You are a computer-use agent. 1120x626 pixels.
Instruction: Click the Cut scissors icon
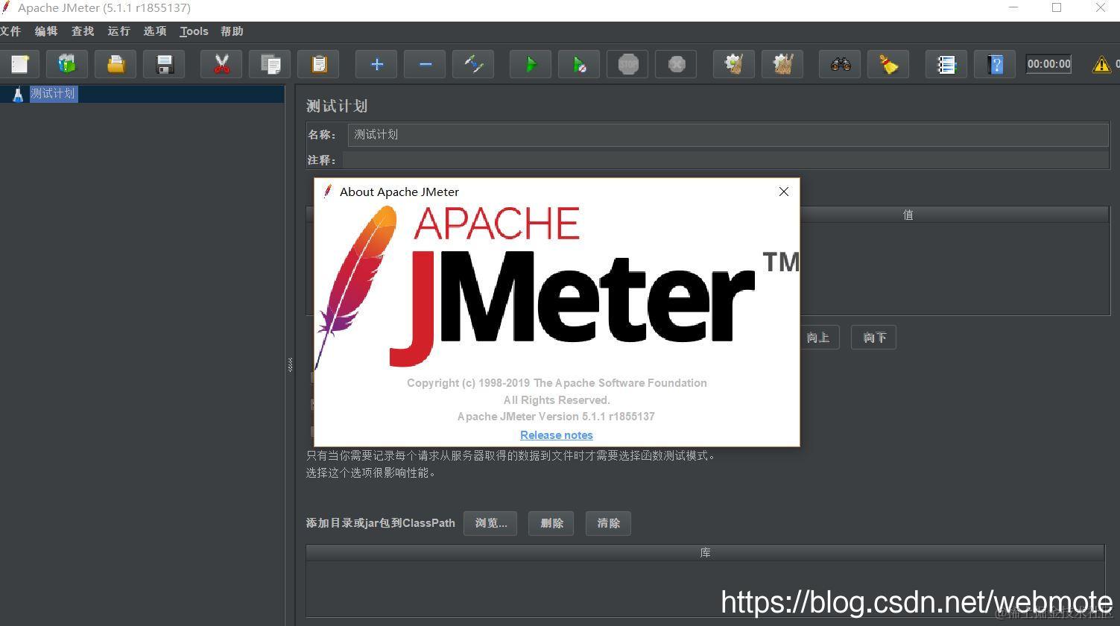[221, 64]
